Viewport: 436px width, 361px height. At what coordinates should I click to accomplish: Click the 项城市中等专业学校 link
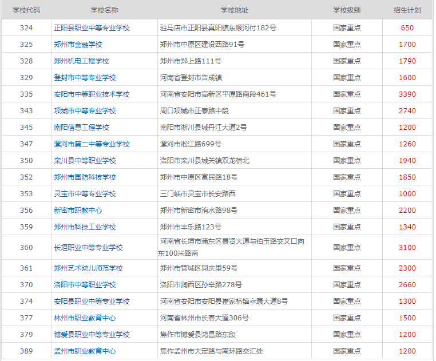(x=85, y=111)
